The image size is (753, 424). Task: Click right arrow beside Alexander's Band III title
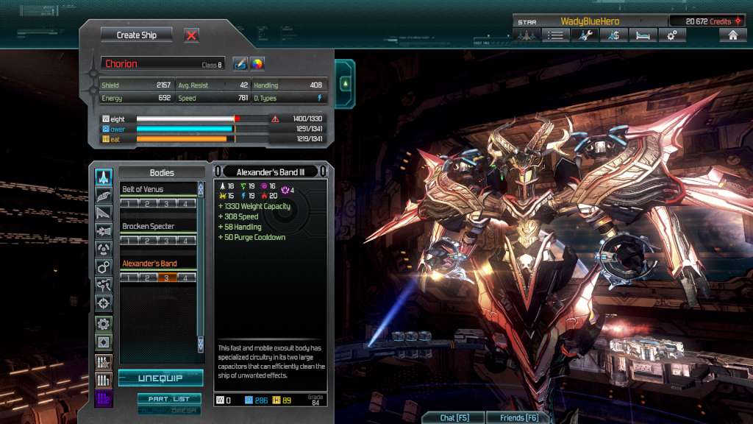pos(322,171)
